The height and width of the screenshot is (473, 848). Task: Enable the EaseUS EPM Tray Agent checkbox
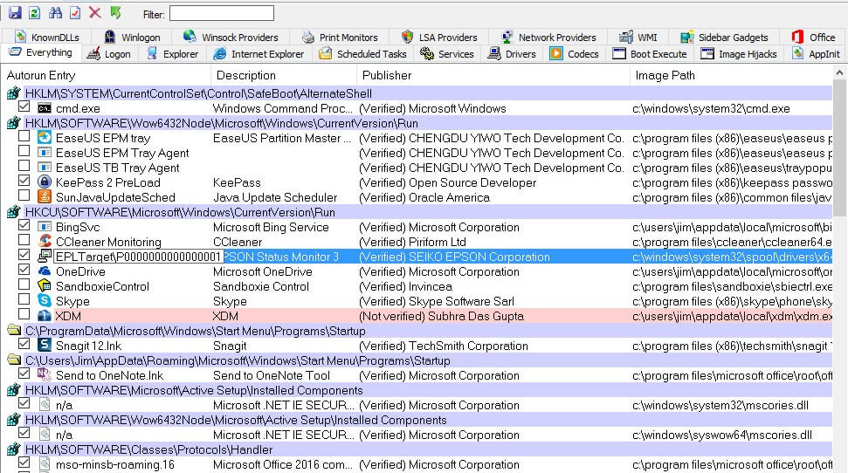tap(24, 151)
